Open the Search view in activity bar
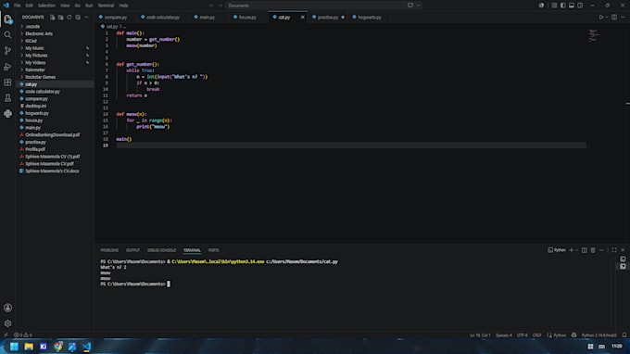This screenshot has height=354, width=630. pyautogui.click(x=7, y=35)
